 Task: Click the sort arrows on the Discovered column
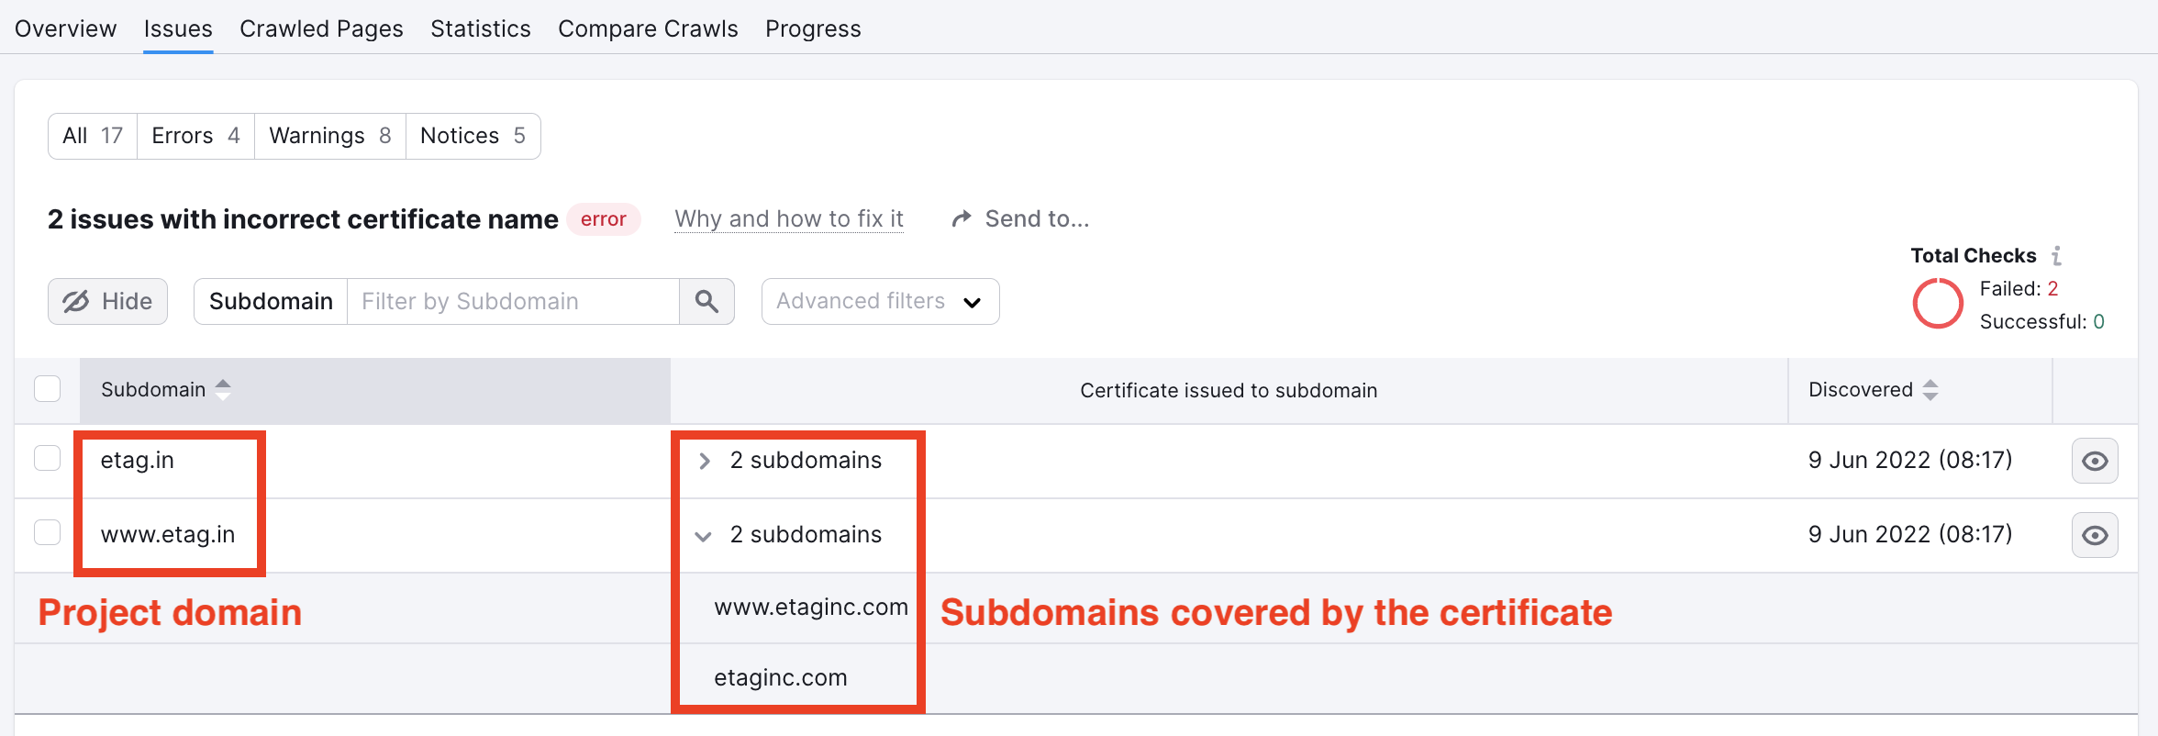1933,389
